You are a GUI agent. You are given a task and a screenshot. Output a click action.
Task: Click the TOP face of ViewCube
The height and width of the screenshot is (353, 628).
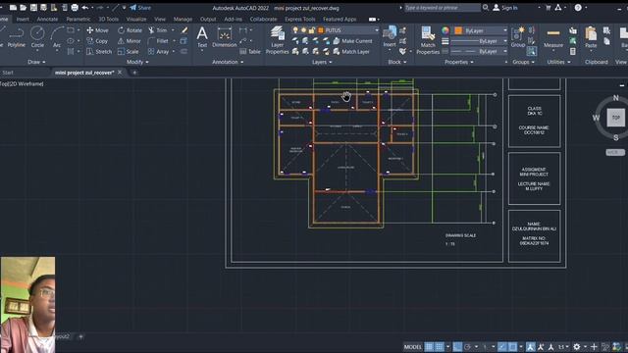coord(615,118)
